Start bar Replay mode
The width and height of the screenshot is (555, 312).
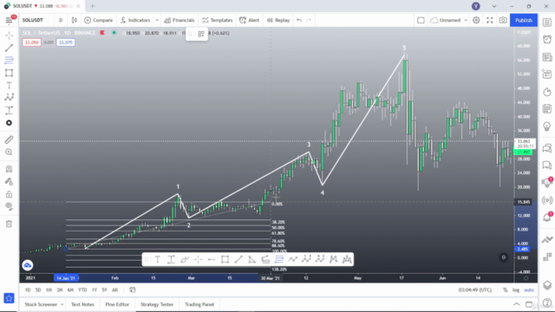pos(278,20)
